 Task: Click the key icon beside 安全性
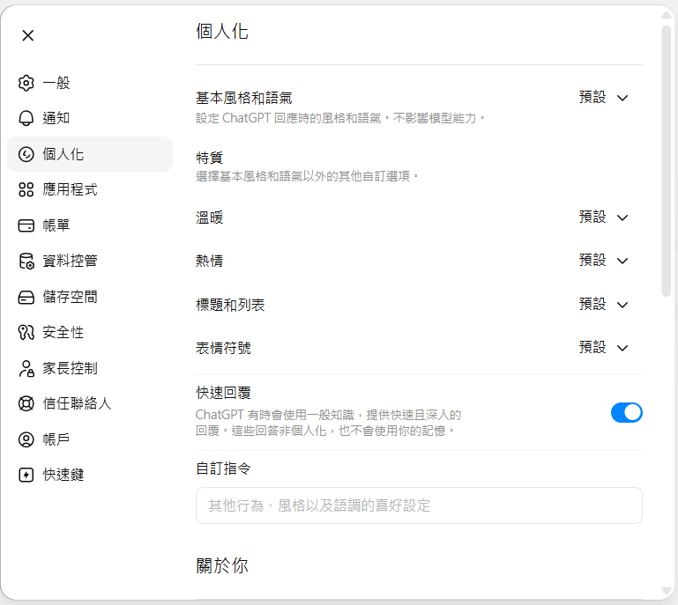tap(26, 332)
